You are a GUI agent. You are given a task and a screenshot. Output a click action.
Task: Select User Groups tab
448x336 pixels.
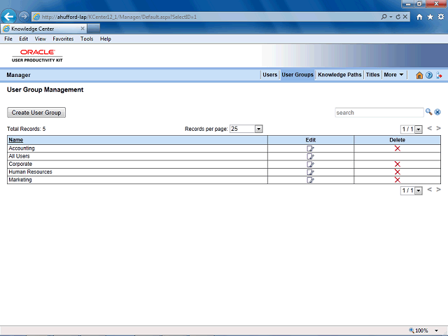point(297,75)
